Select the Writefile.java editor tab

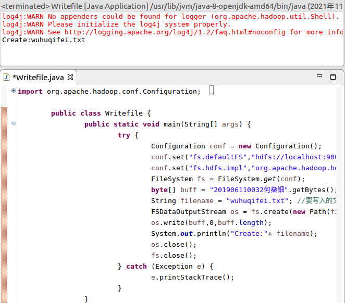tap(38, 78)
